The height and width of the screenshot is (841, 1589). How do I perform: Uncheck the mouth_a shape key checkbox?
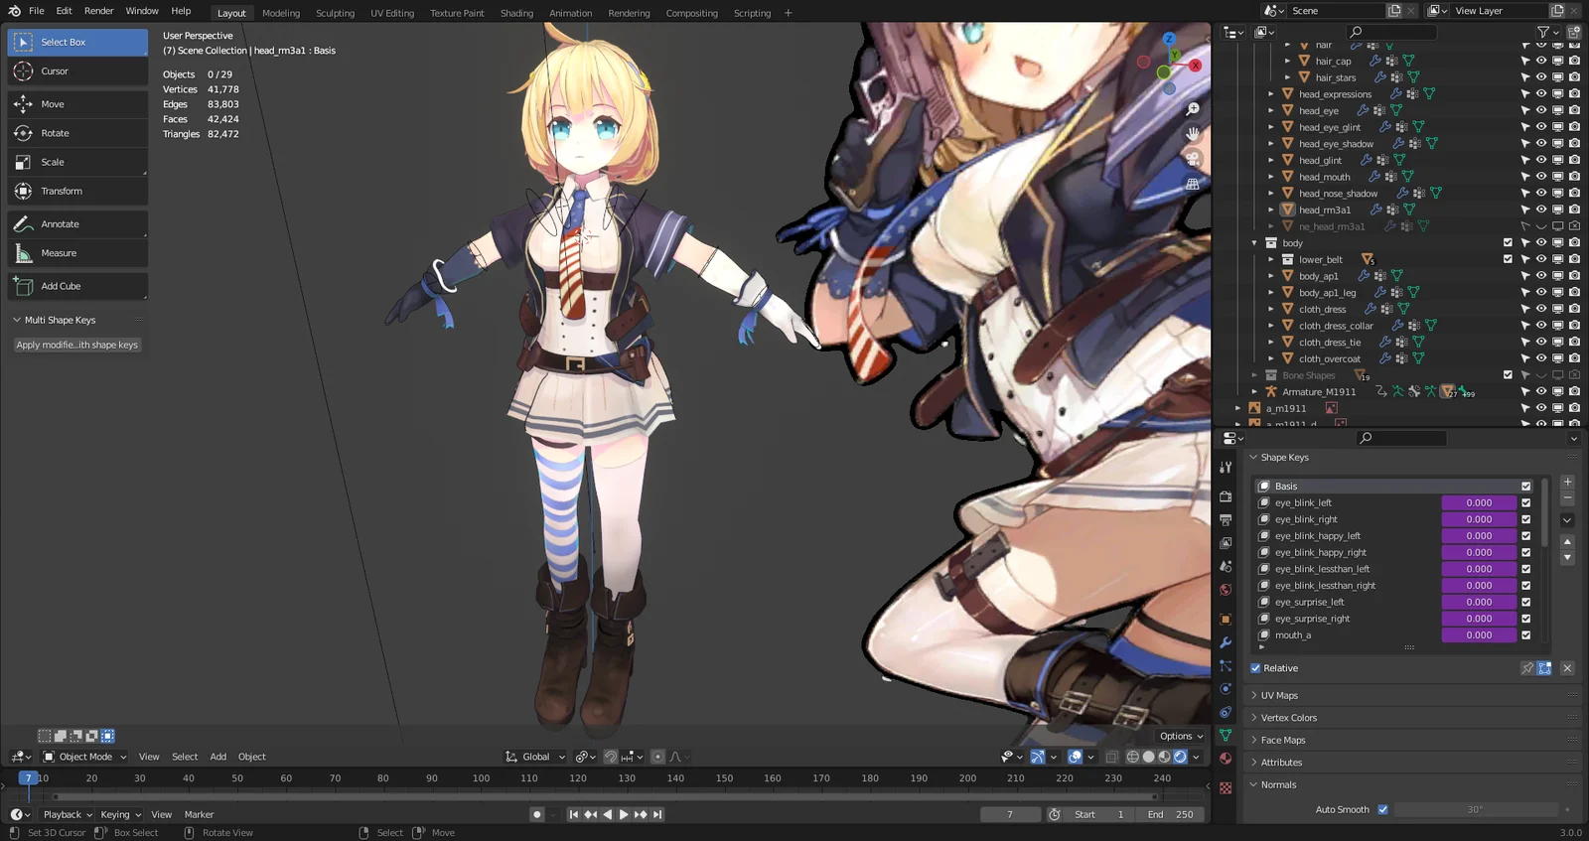1526,635
